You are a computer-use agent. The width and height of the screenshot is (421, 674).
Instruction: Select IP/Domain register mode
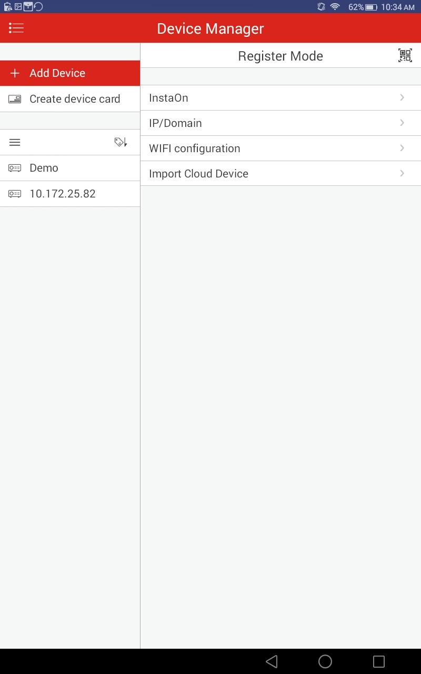click(280, 123)
